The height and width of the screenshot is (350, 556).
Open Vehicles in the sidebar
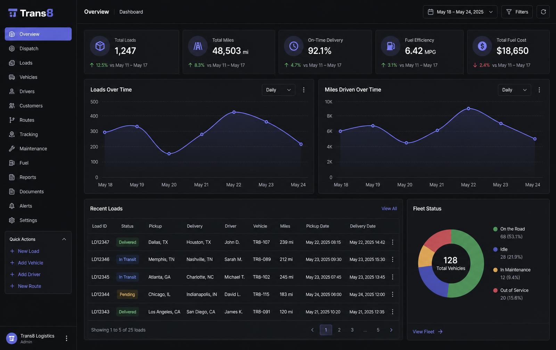click(38, 77)
